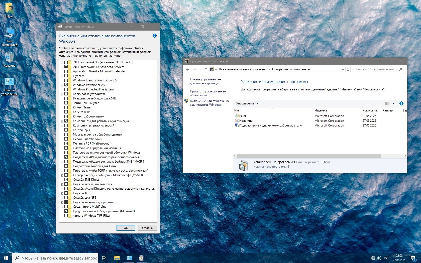Open Task View on the taskbar

[x=104, y=258]
